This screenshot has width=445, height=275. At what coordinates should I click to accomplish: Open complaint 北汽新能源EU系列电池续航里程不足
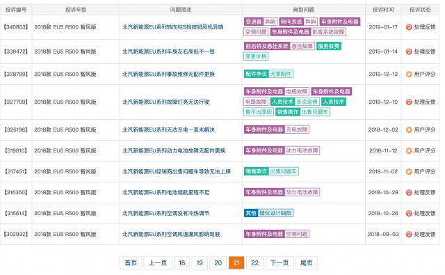(165, 193)
